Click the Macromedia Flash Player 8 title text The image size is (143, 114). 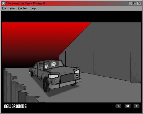(25, 3)
